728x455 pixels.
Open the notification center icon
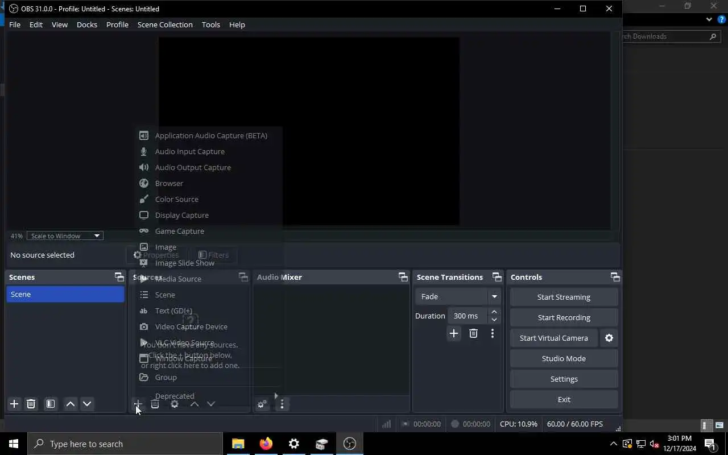(710, 444)
